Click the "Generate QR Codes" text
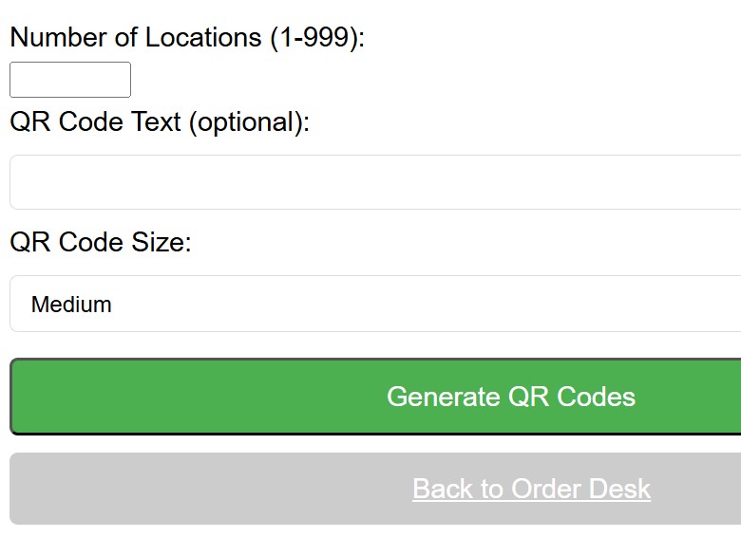Image resolution: width=741 pixels, height=537 pixels. [511, 397]
